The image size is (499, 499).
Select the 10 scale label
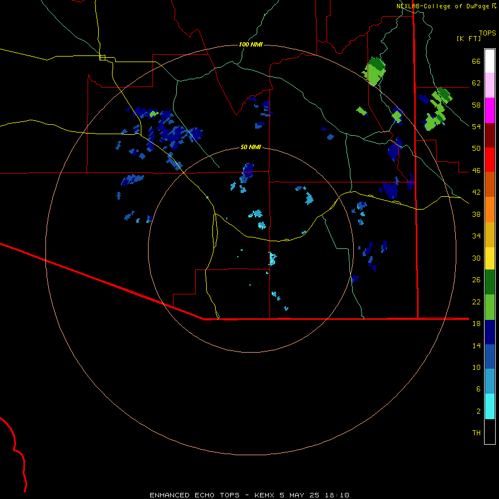[476, 367]
